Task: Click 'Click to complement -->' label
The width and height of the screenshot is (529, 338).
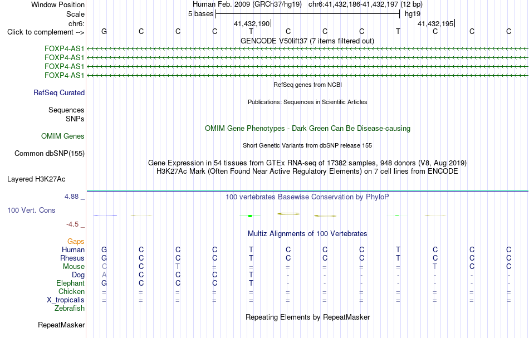Action: (46, 32)
